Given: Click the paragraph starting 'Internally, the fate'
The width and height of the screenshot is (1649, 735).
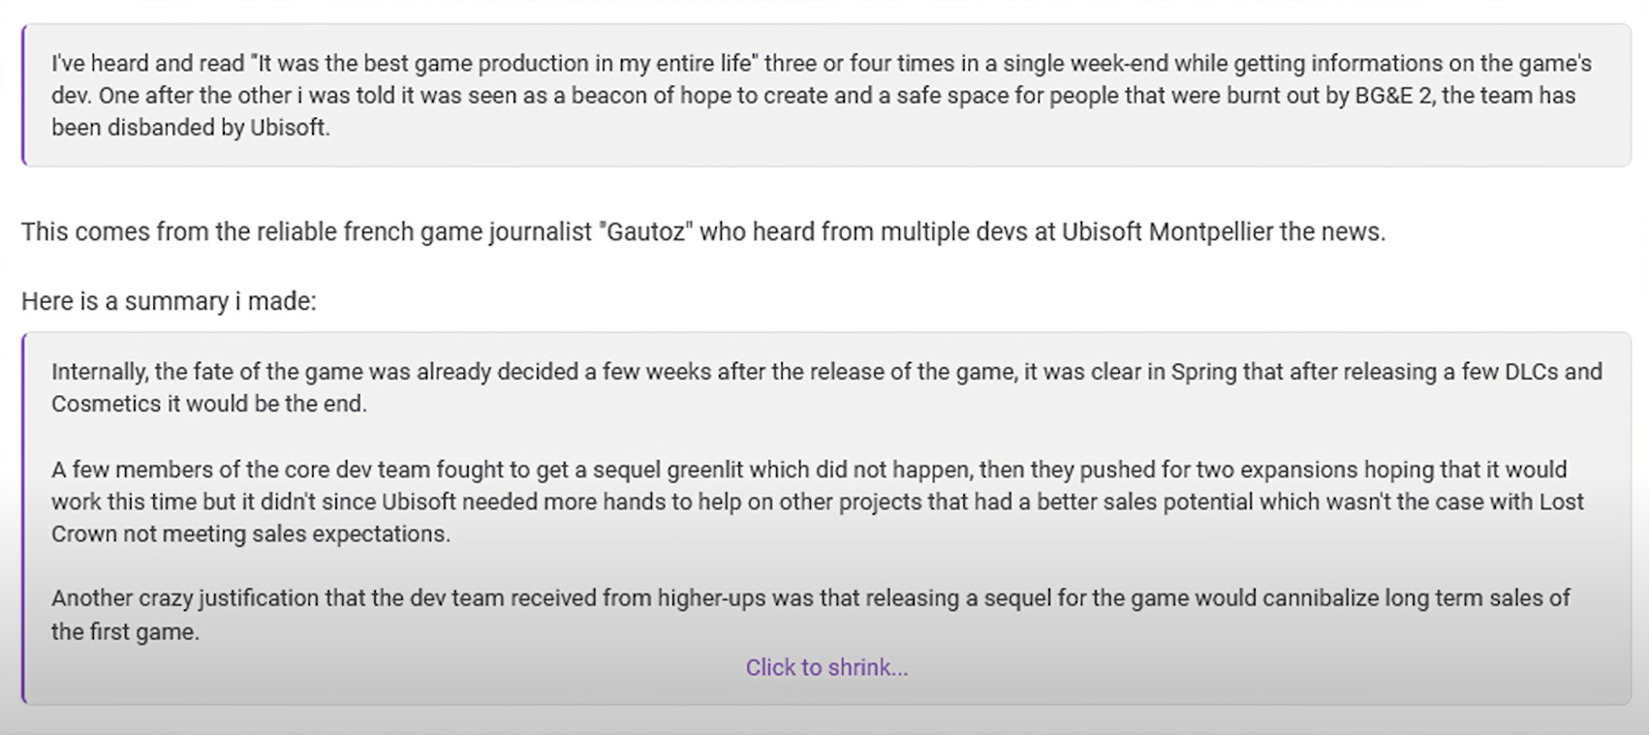Looking at the screenshot, I should tap(826, 387).
